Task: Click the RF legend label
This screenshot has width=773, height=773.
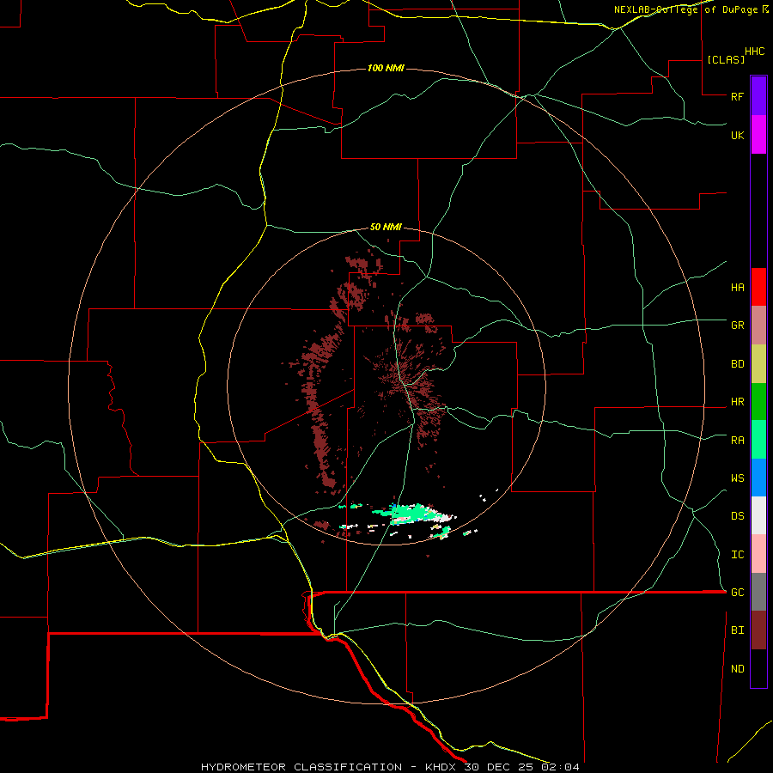Action: click(x=737, y=96)
